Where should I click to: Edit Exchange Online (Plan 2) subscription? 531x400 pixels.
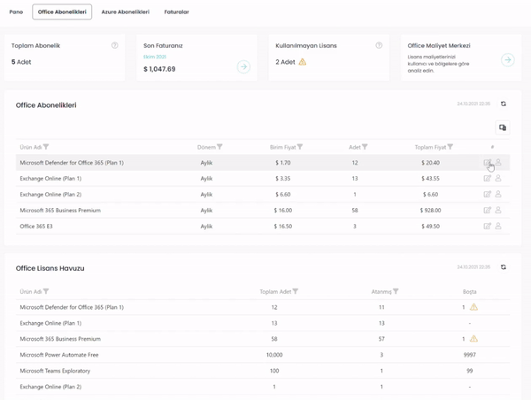pyautogui.click(x=488, y=195)
